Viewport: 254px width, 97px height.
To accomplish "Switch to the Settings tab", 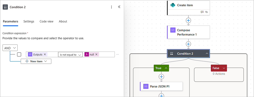I will tap(29, 22).
